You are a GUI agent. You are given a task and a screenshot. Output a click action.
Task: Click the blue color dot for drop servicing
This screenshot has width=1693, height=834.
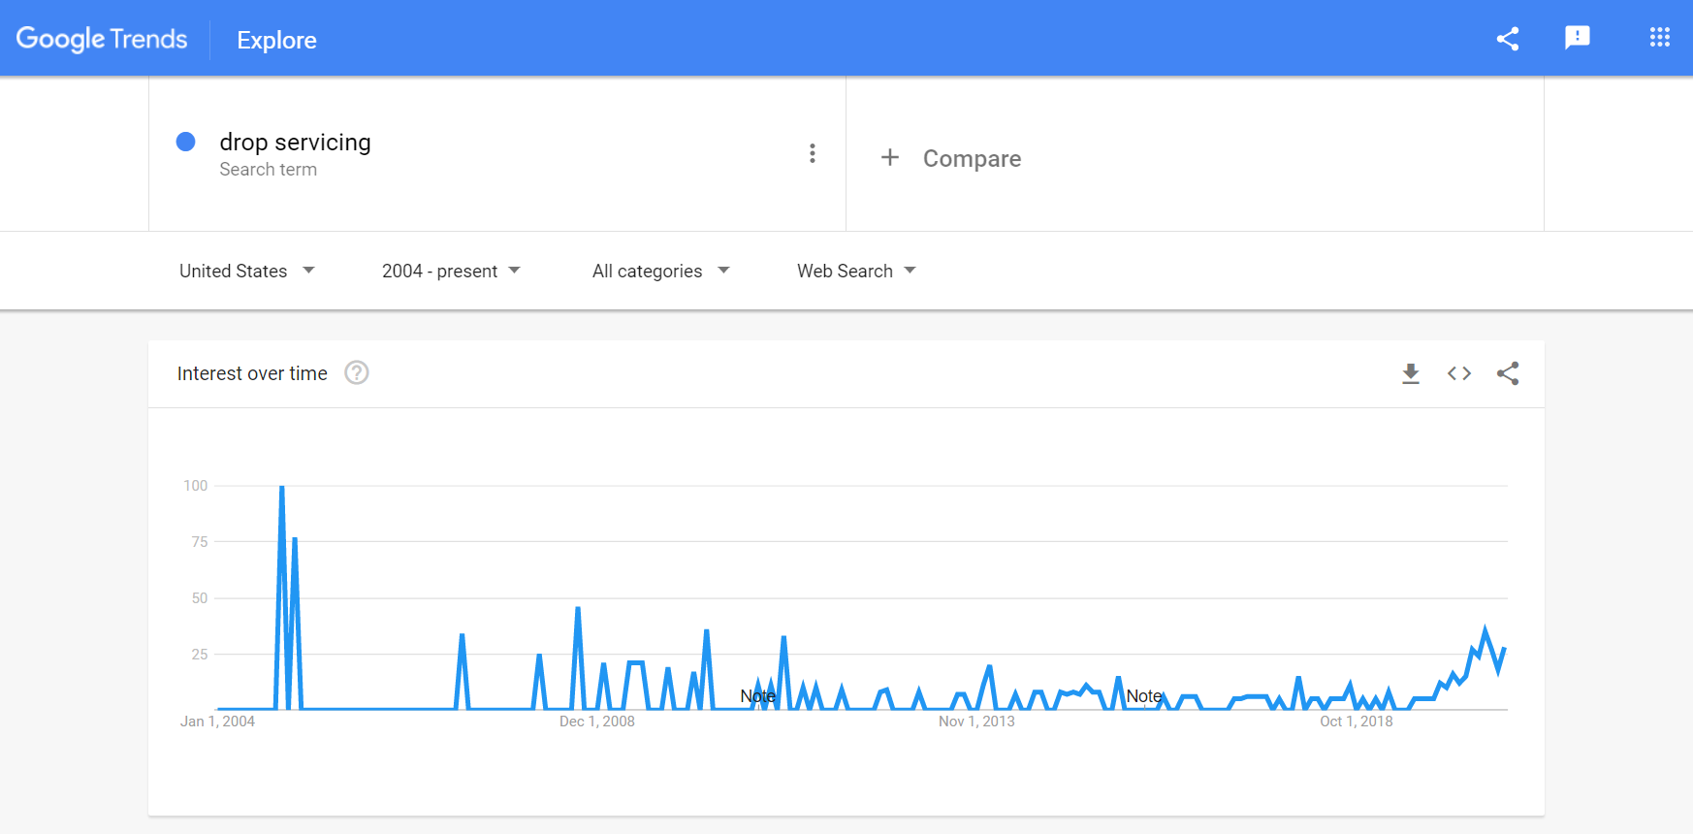point(185,142)
